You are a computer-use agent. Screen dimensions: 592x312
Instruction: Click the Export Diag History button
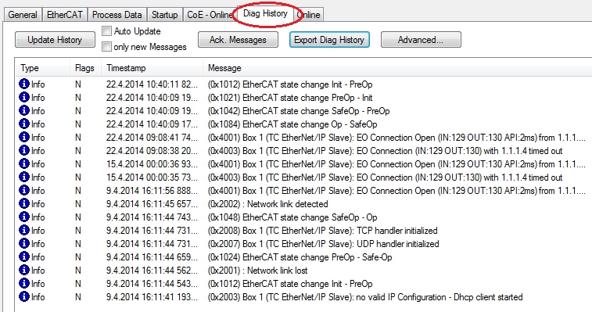pos(329,40)
